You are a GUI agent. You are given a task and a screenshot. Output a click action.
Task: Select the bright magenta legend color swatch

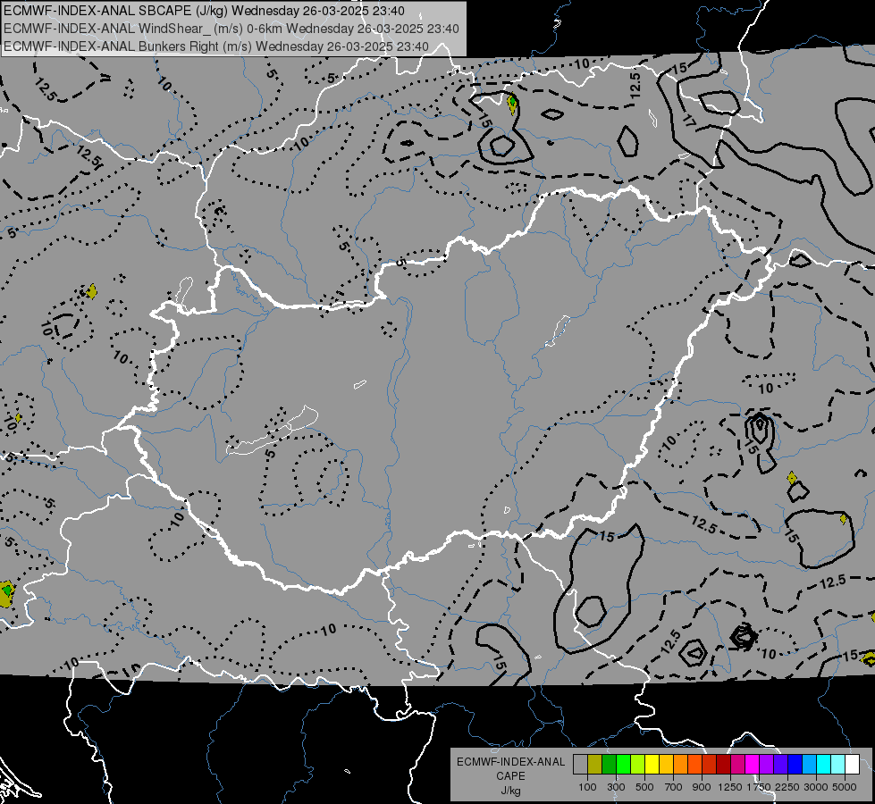click(x=753, y=764)
